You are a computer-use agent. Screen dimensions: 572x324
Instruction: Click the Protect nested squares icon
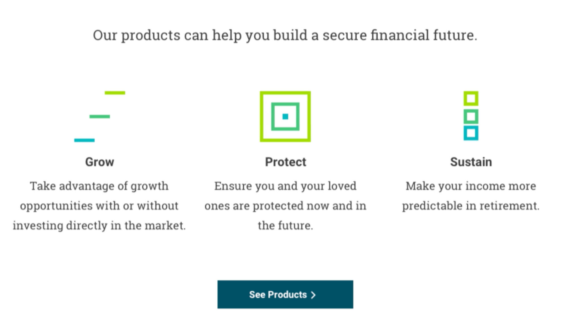pos(285,117)
